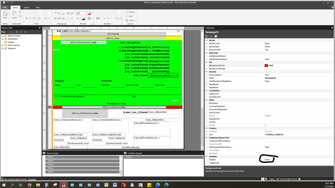The width and height of the screenshot is (335, 188).
Task: Toggle underline formatting in Font group
Action: coord(34,18)
